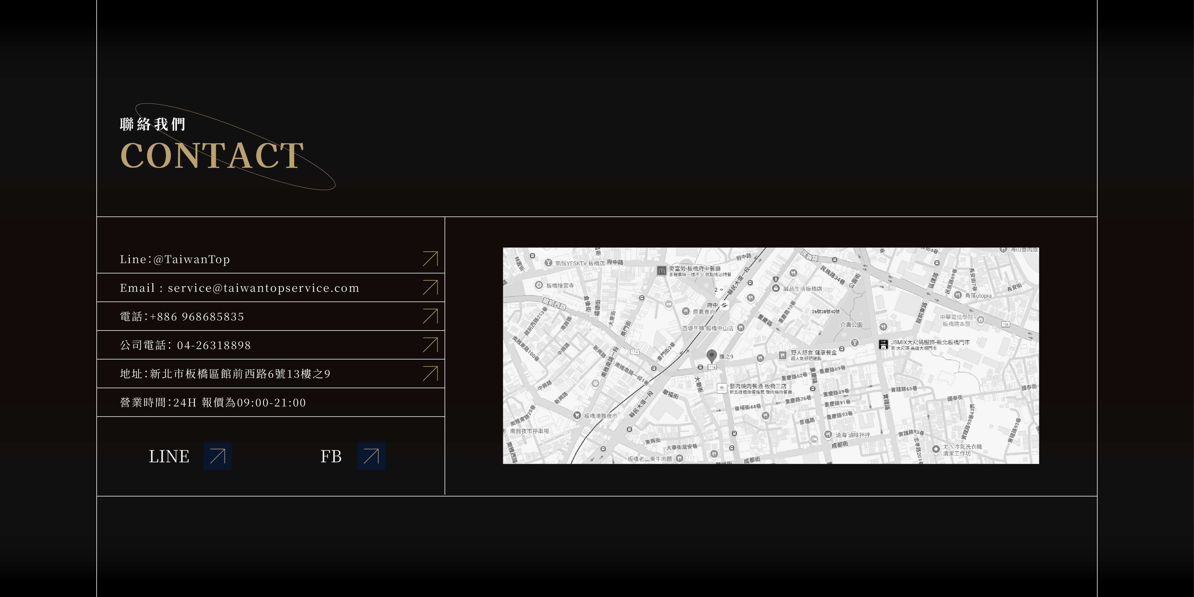1194x597 pixels.
Task: Click the JSMIX store marker on the map
Action: coord(883,345)
